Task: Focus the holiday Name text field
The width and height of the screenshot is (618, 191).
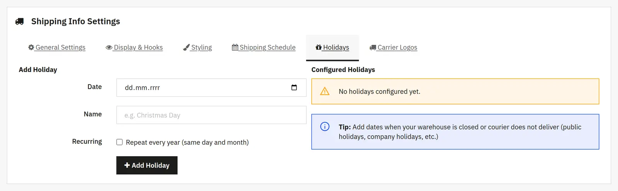Action: point(211,115)
